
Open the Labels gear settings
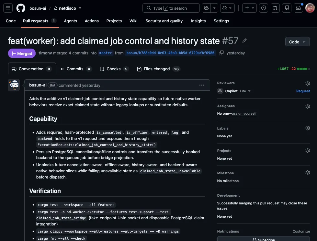pos(308,128)
